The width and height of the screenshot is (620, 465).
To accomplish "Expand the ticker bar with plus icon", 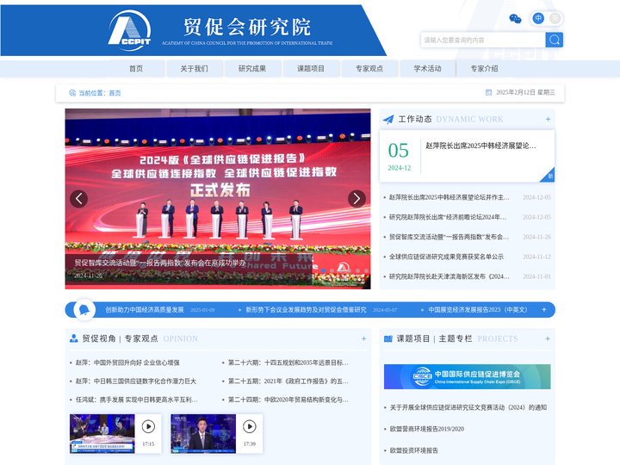I will [x=544, y=310].
